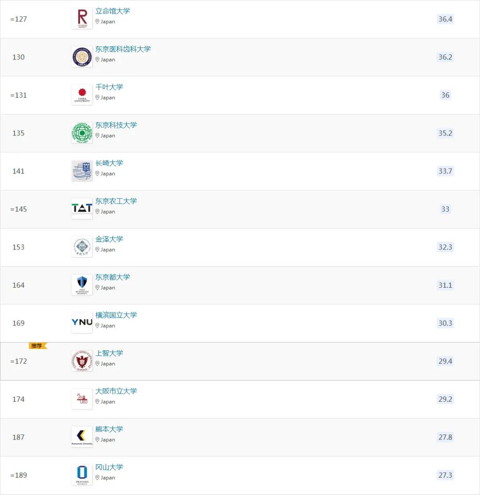Click the Tokyo Metropolitan University shield logo
This screenshot has height=495, width=480.
tap(82, 285)
